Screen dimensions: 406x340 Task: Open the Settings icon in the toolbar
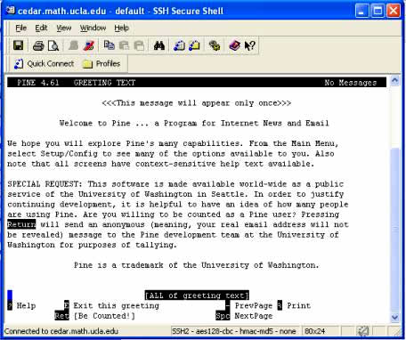pos(215,45)
